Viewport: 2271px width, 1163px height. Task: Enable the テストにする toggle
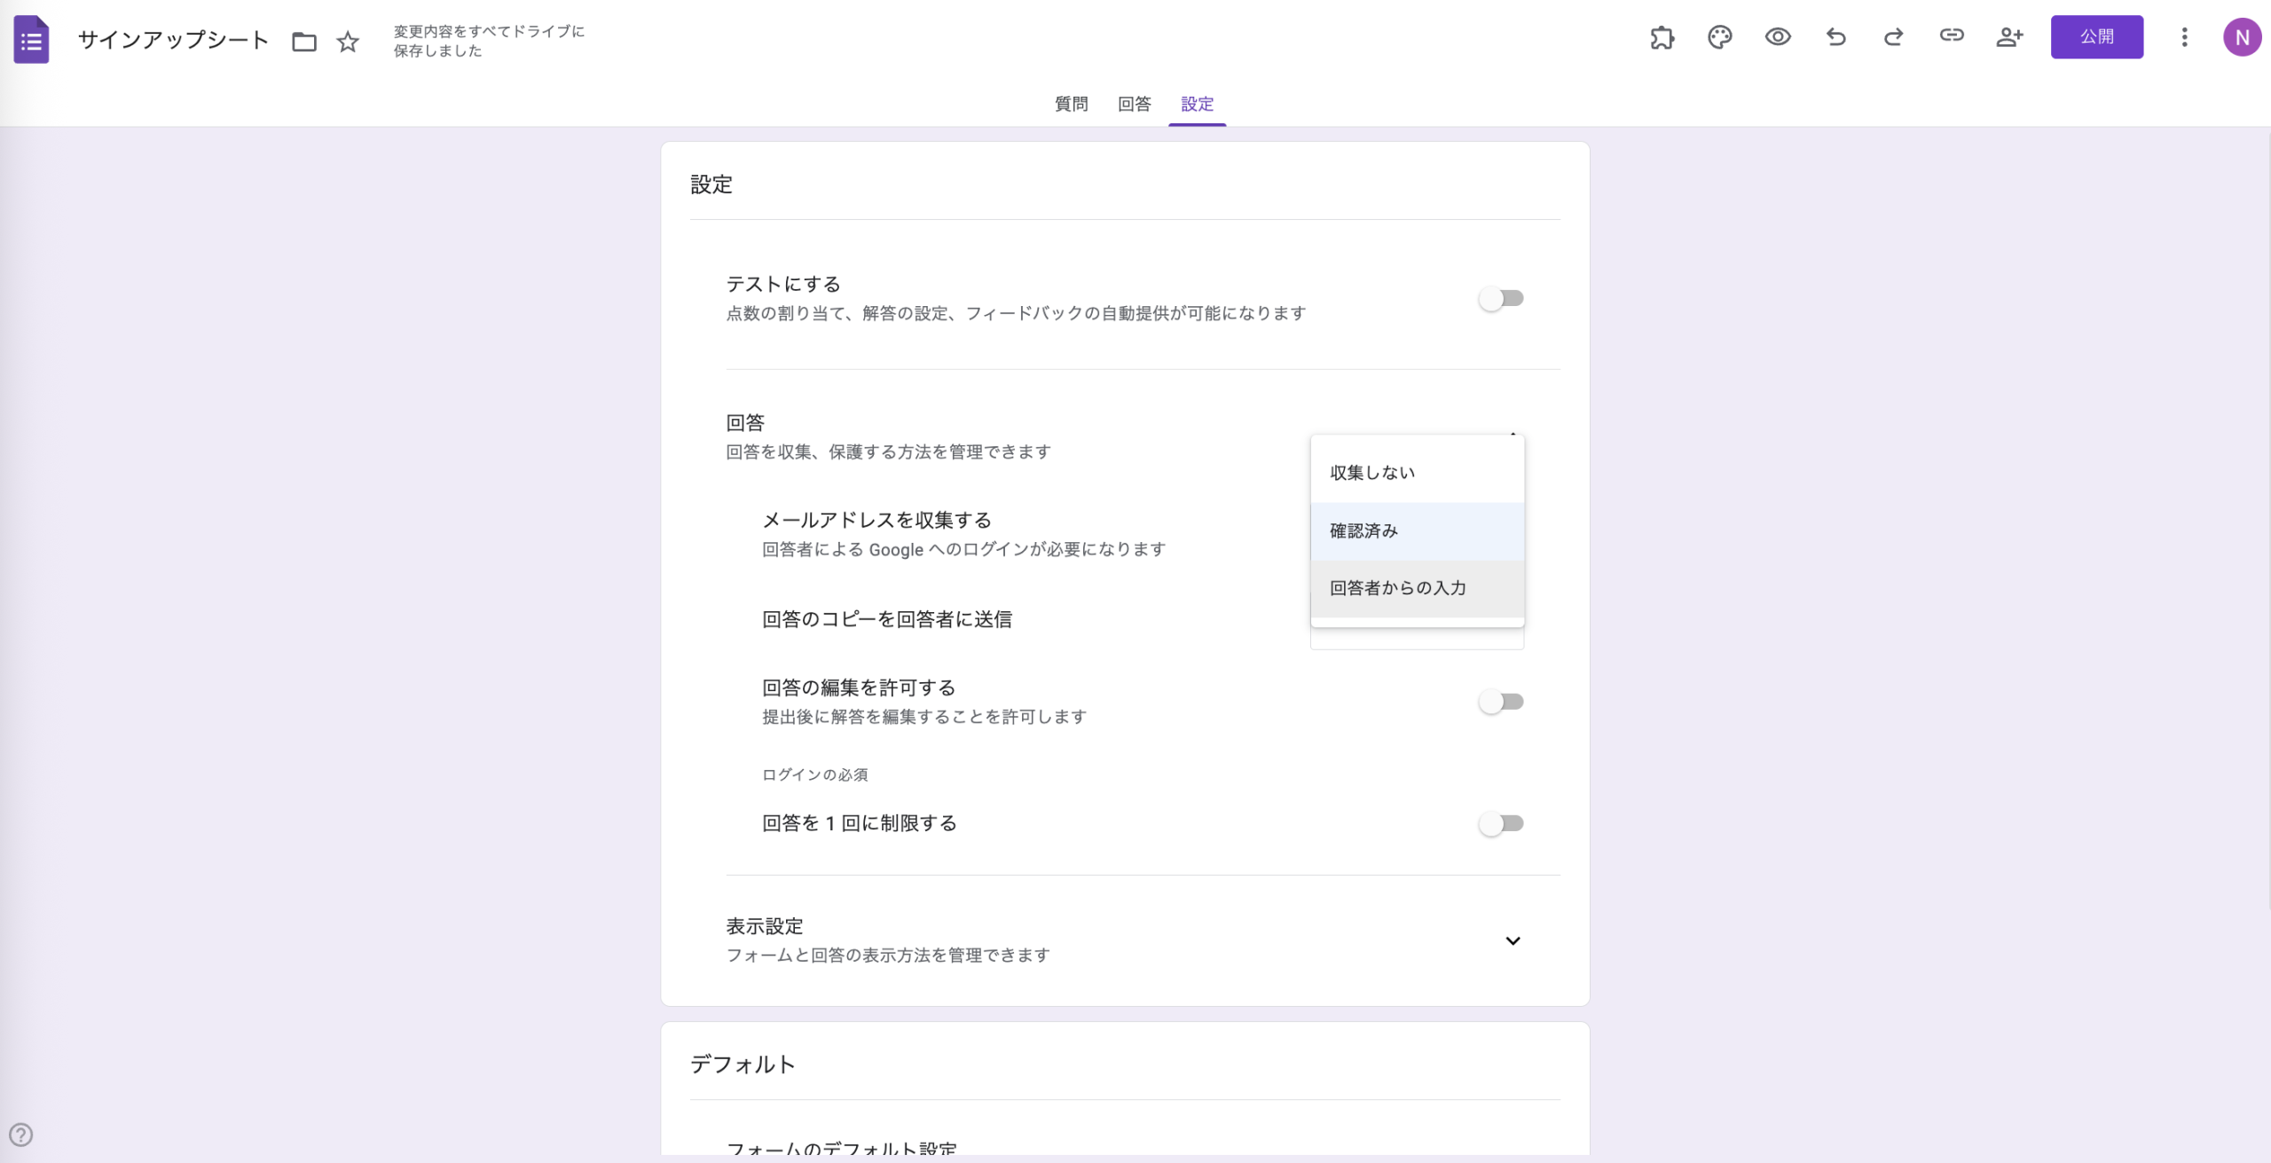(1501, 298)
